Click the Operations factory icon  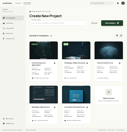[4, 23]
